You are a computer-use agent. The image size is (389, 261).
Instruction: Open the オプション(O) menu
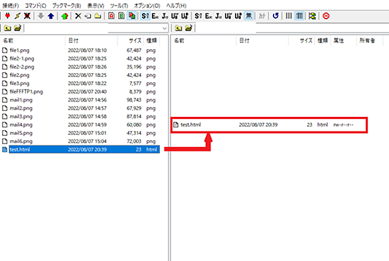click(147, 5)
